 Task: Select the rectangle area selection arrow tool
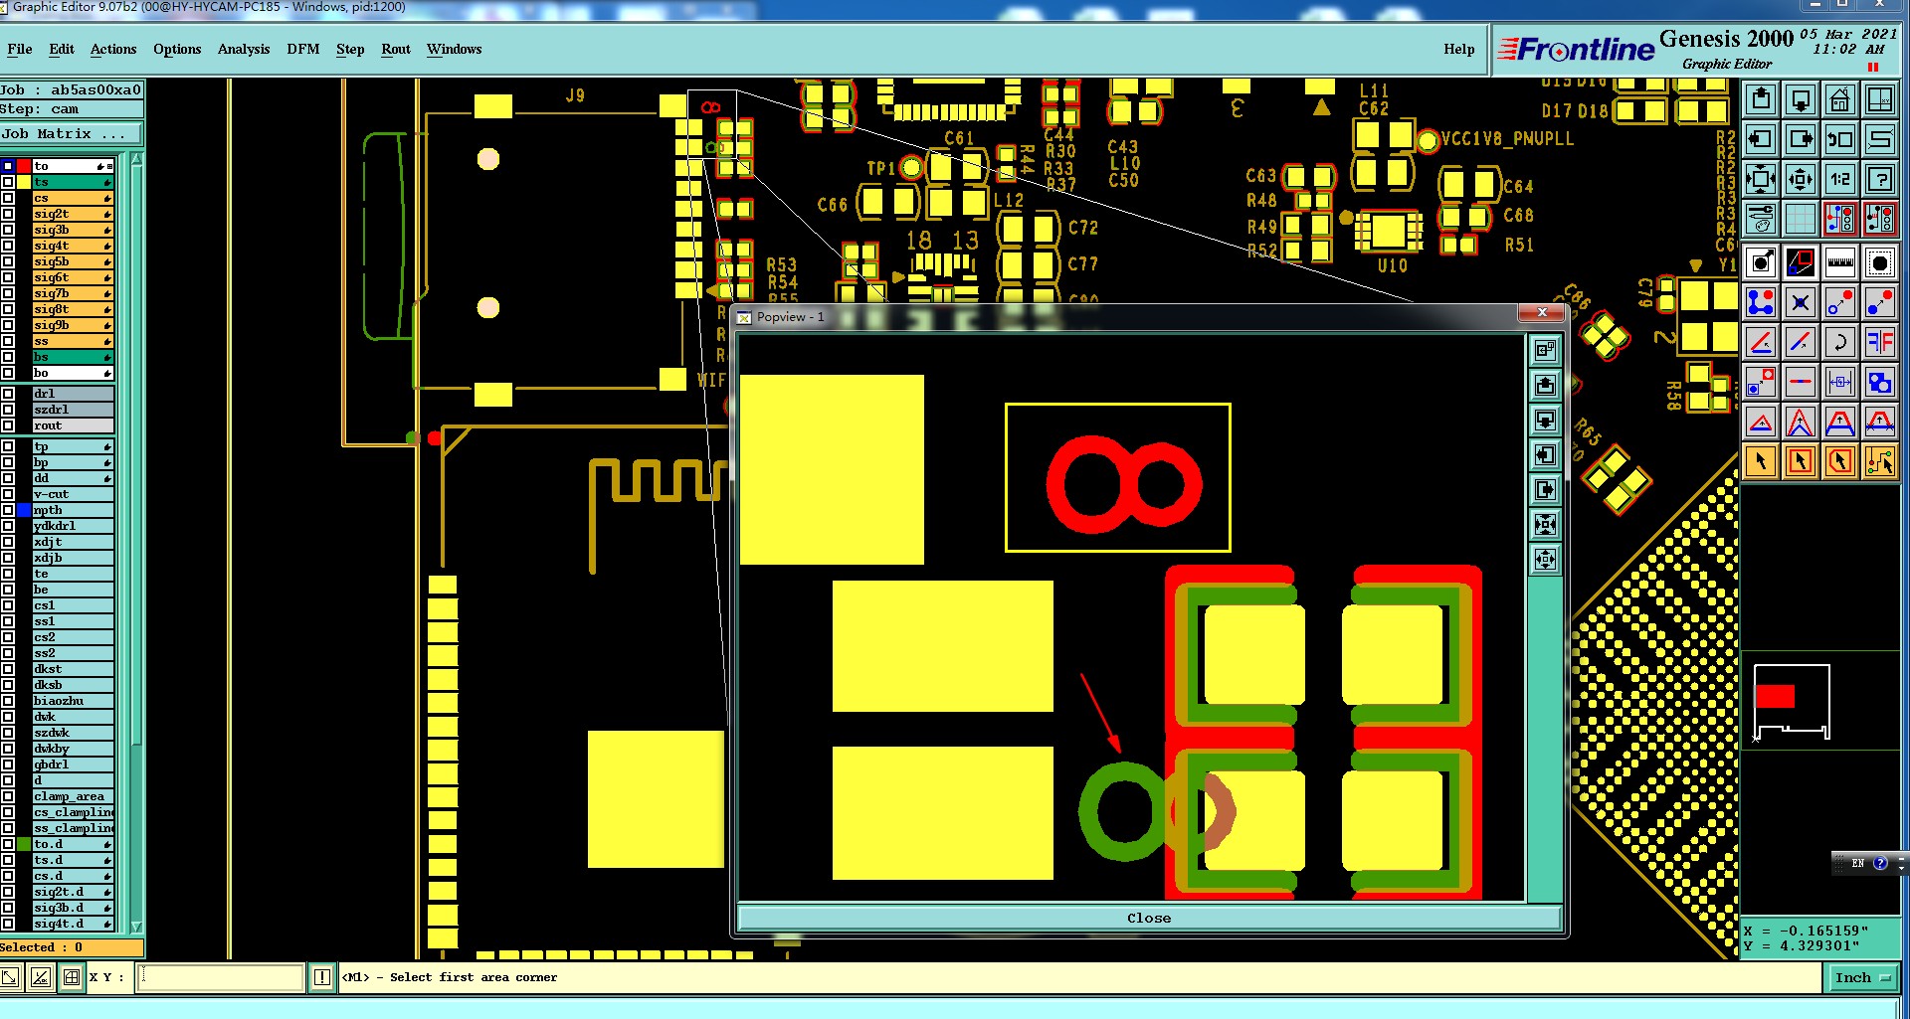(x=1801, y=461)
